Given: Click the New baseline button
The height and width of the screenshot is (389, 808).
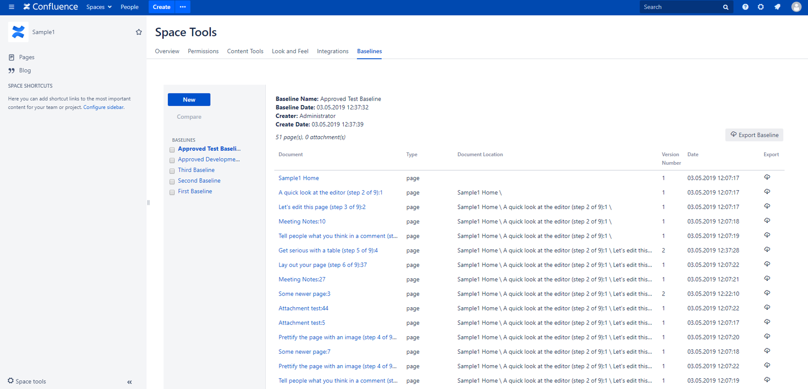Looking at the screenshot, I should tap(189, 99).
